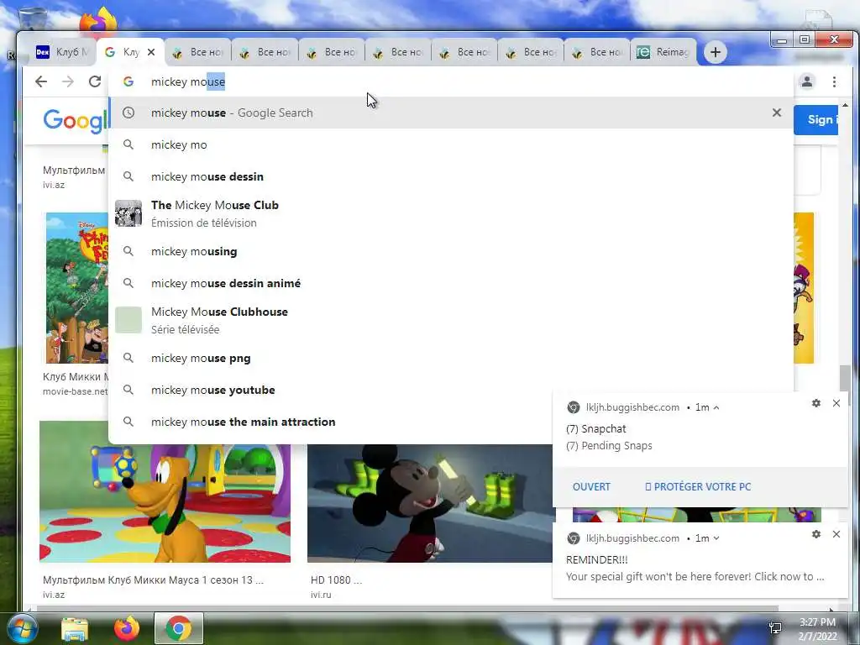Click the Google G icon in address bar
The width and height of the screenshot is (860, 645).
tap(128, 81)
